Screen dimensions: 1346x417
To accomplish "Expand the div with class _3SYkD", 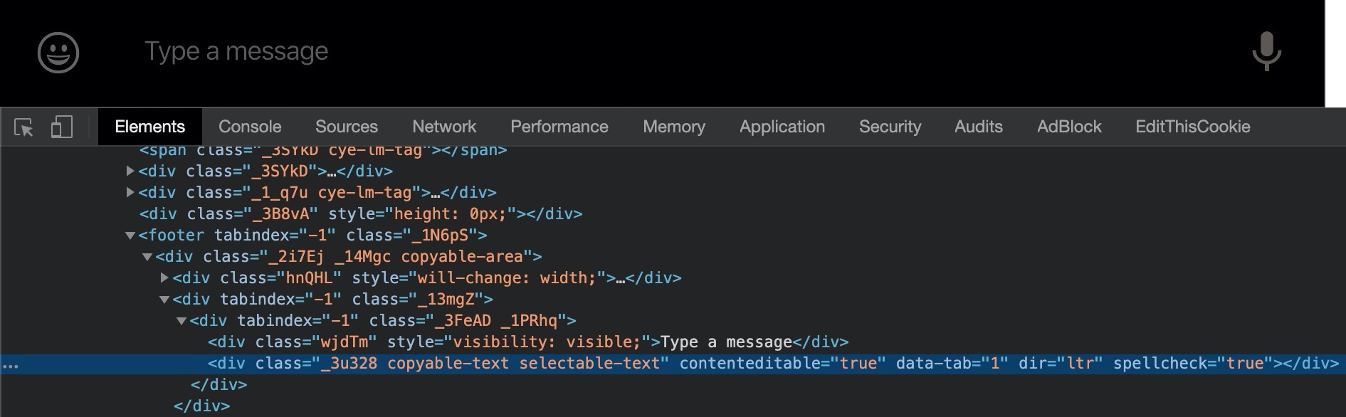I will click(130, 171).
